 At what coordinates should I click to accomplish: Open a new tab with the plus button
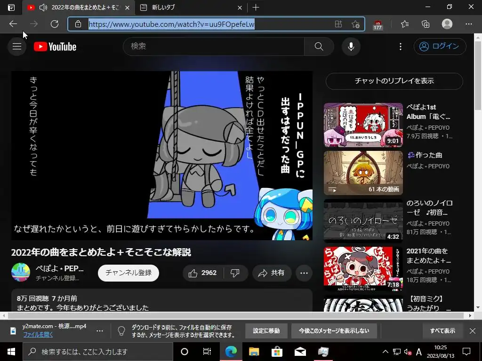256,8
